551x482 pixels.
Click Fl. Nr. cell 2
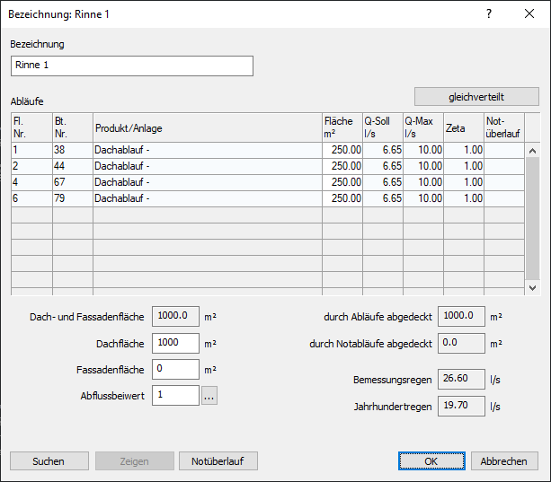[x=31, y=166]
